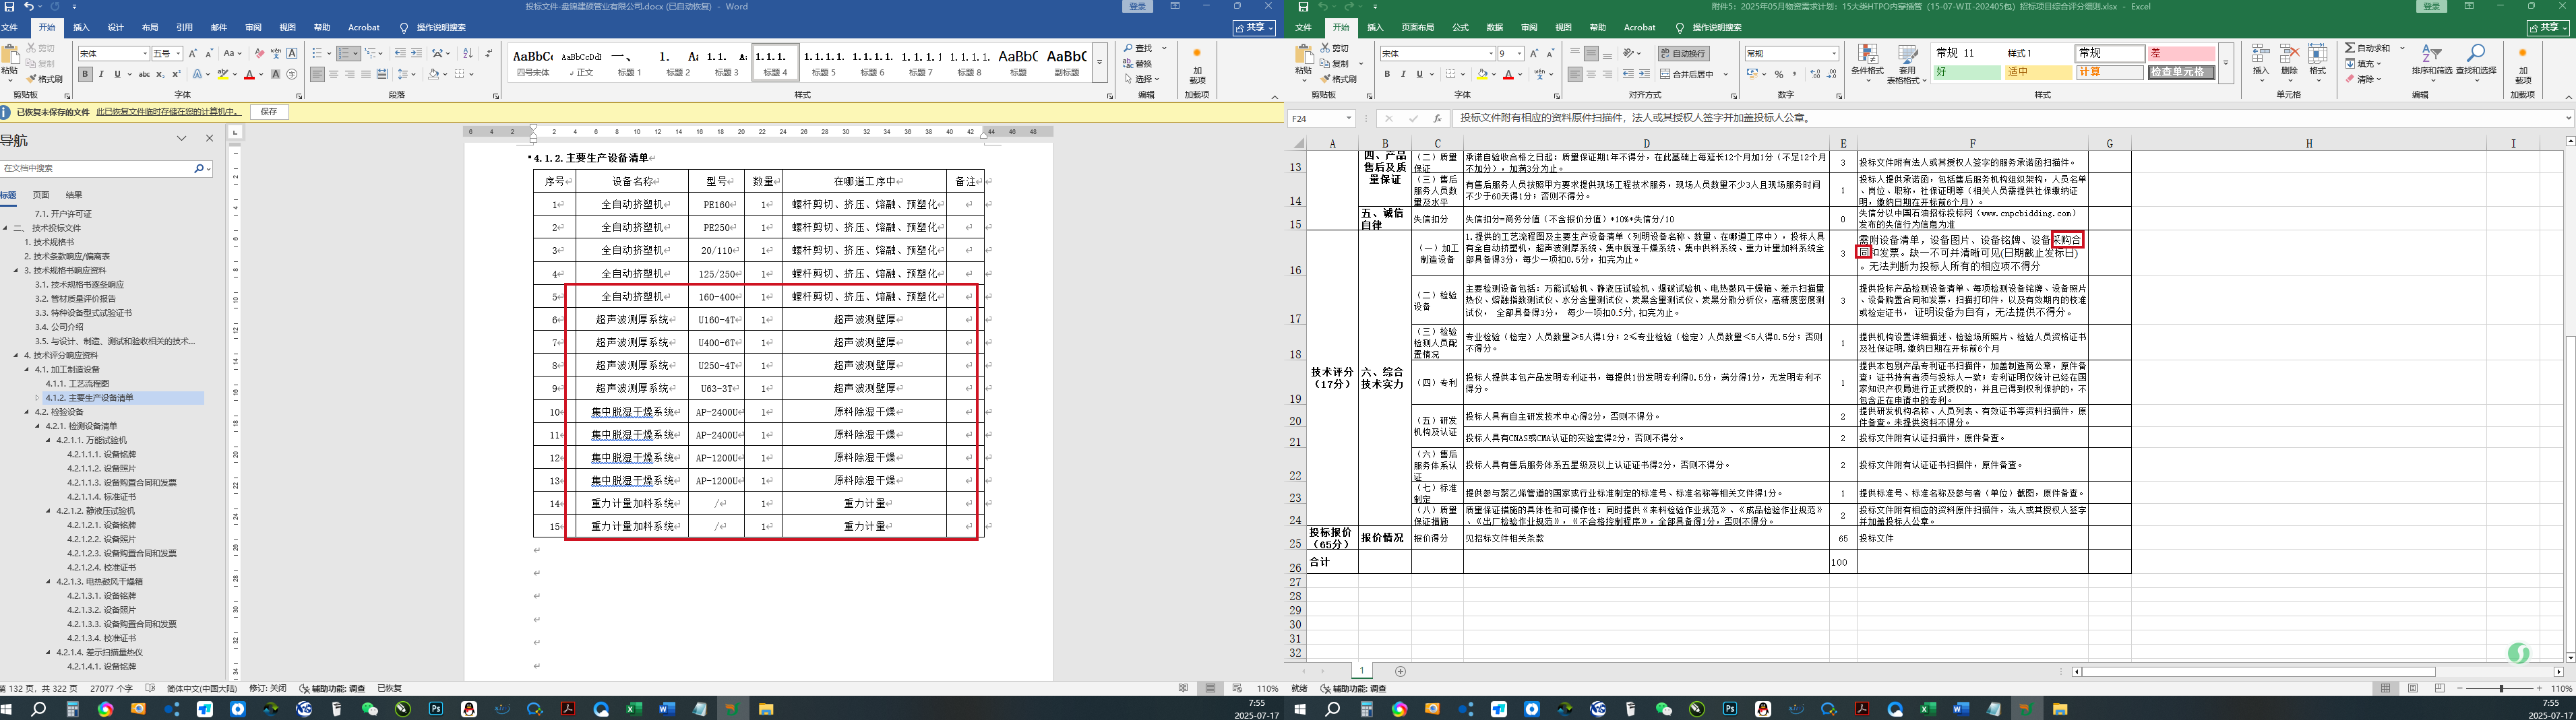Click the magnifier in Word's navigation search box
Screen dimensions: 2576x720
199,169
